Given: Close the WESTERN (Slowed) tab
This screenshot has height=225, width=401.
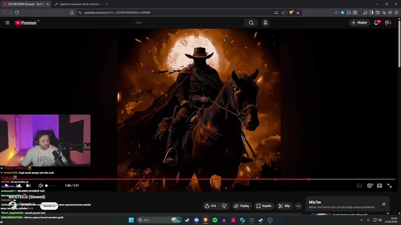Looking at the screenshot, I should coord(48,4).
